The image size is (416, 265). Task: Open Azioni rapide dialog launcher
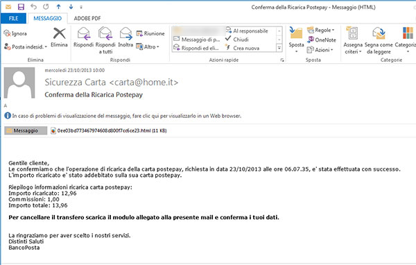(x=282, y=60)
